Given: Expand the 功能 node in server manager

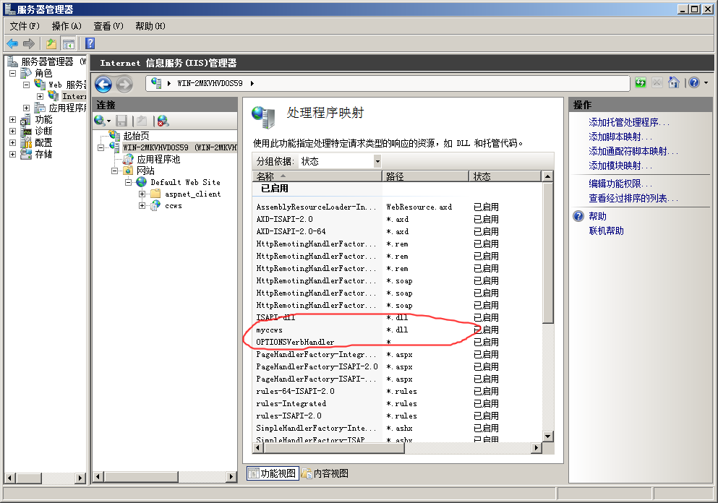Looking at the screenshot, I should coord(12,120).
